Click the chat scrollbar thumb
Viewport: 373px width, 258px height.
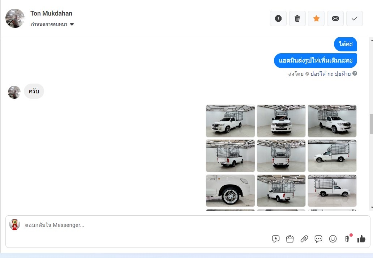[371, 124]
